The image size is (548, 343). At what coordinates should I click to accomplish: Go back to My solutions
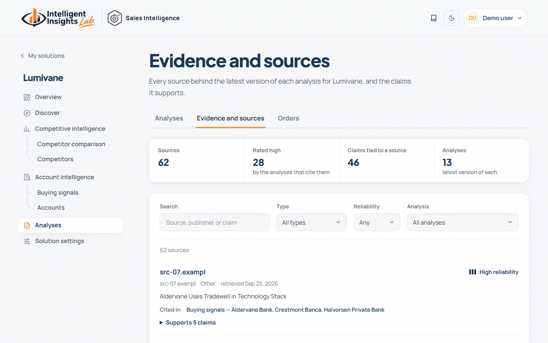43,56
